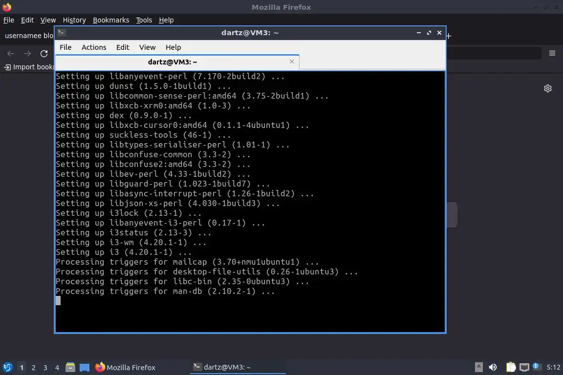Click 'Processing triggers for man-db' line
The height and width of the screenshot is (375, 563).
point(165,292)
